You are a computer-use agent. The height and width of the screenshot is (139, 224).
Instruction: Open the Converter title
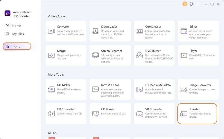tap(63, 27)
